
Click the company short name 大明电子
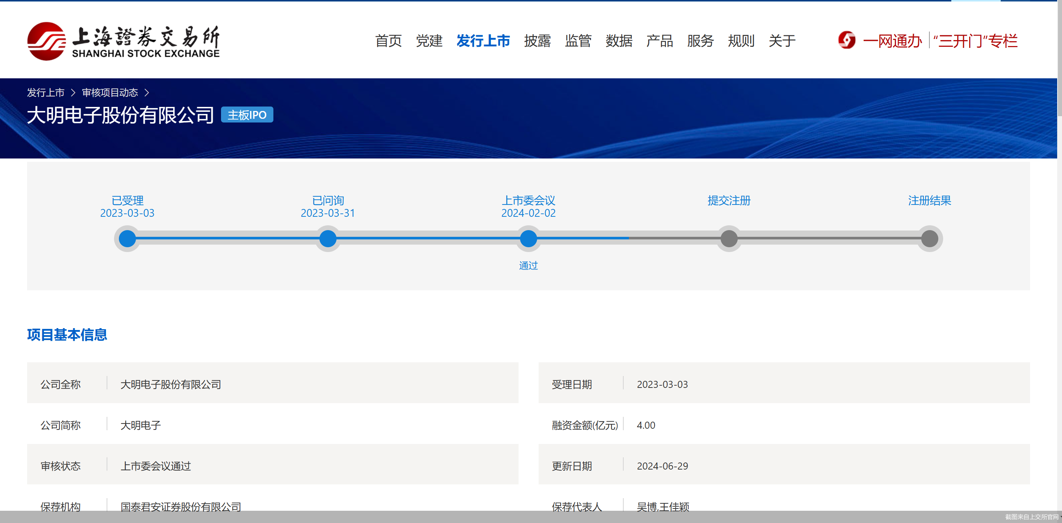click(x=140, y=425)
